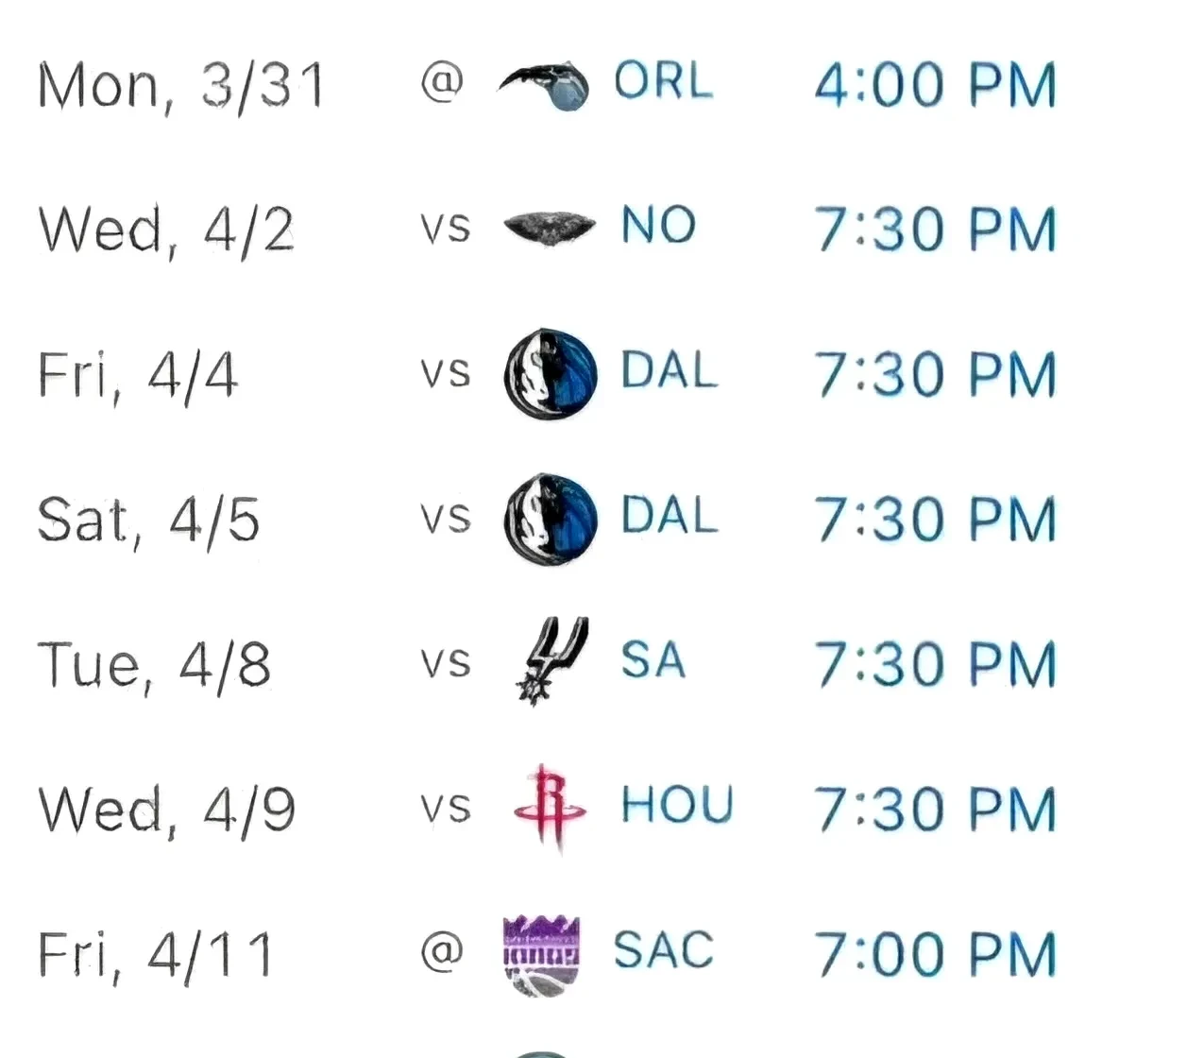
Task: Click the New Orleans Pelicans logo
Action: 550,228
